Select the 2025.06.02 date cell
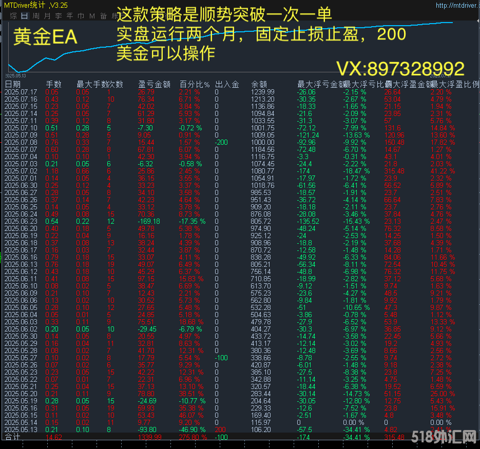480x449 pixels. point(21,329)
